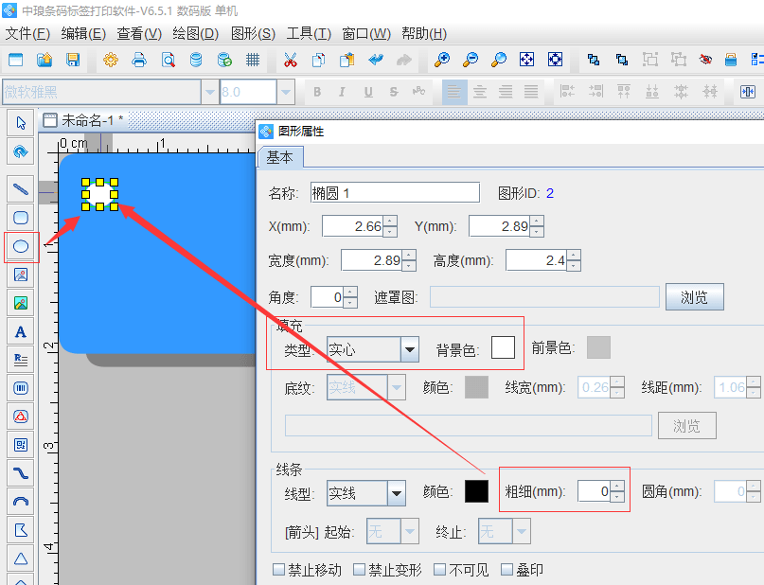Click the scissors cut icon
The height and width of the screenshot is (585, 764).
click(x=290, y=60)
